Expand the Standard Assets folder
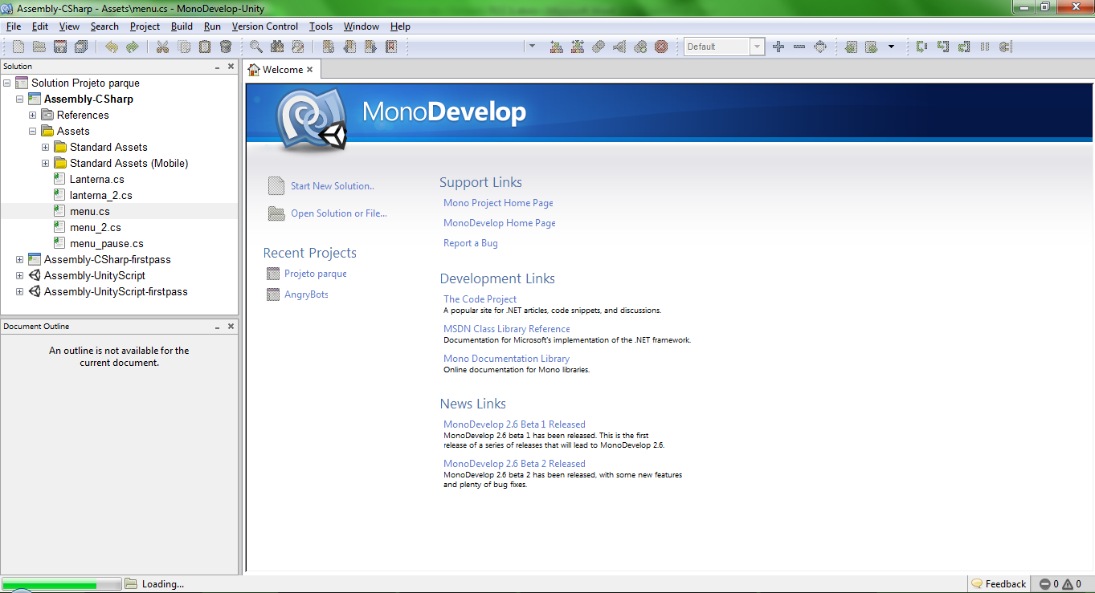Viewport: 1095px width, 593px height. 46,147
